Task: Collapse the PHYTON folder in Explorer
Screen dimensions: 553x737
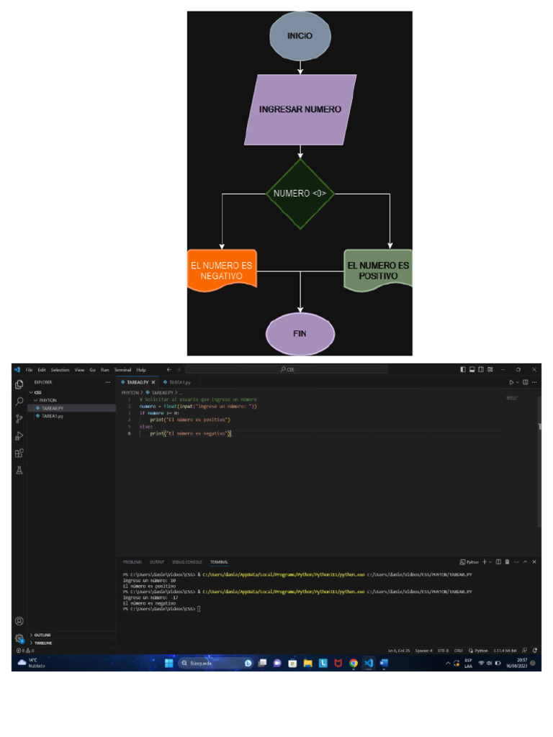Action: click(35, 400)
